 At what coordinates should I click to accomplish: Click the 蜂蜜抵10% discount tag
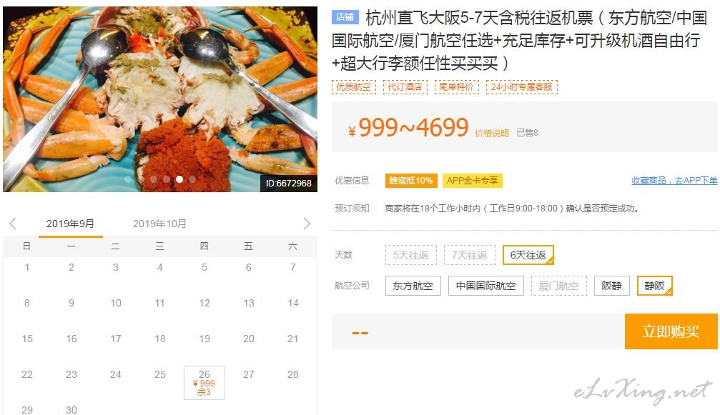pyautogui.click(x=411, y=181)
